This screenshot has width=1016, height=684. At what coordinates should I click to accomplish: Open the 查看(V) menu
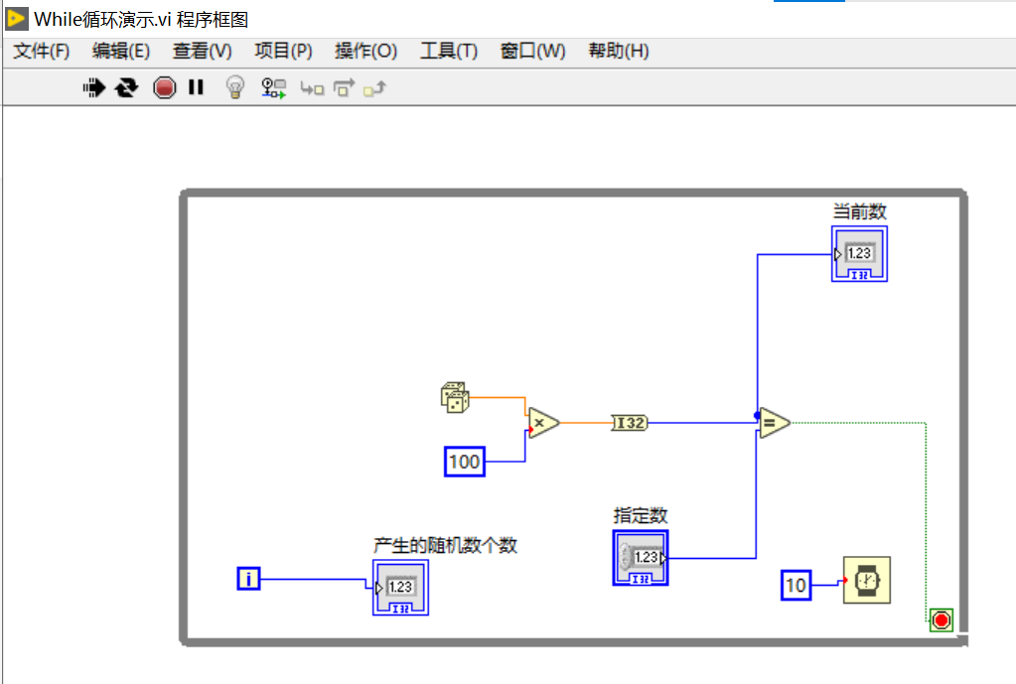click(x=203, y=51)
